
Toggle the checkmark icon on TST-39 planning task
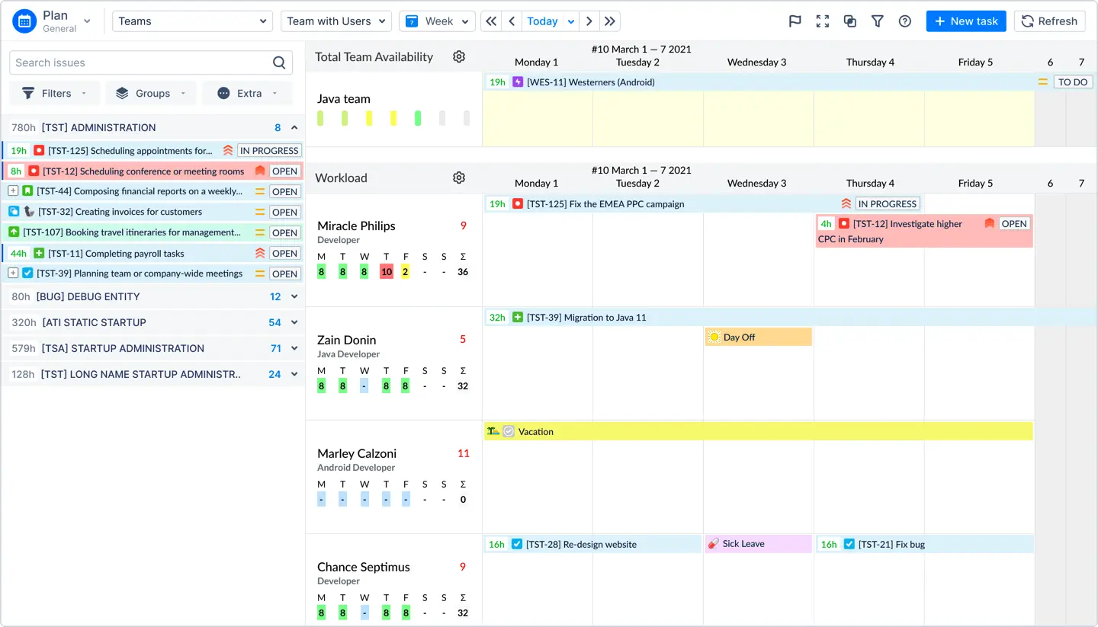28,273
